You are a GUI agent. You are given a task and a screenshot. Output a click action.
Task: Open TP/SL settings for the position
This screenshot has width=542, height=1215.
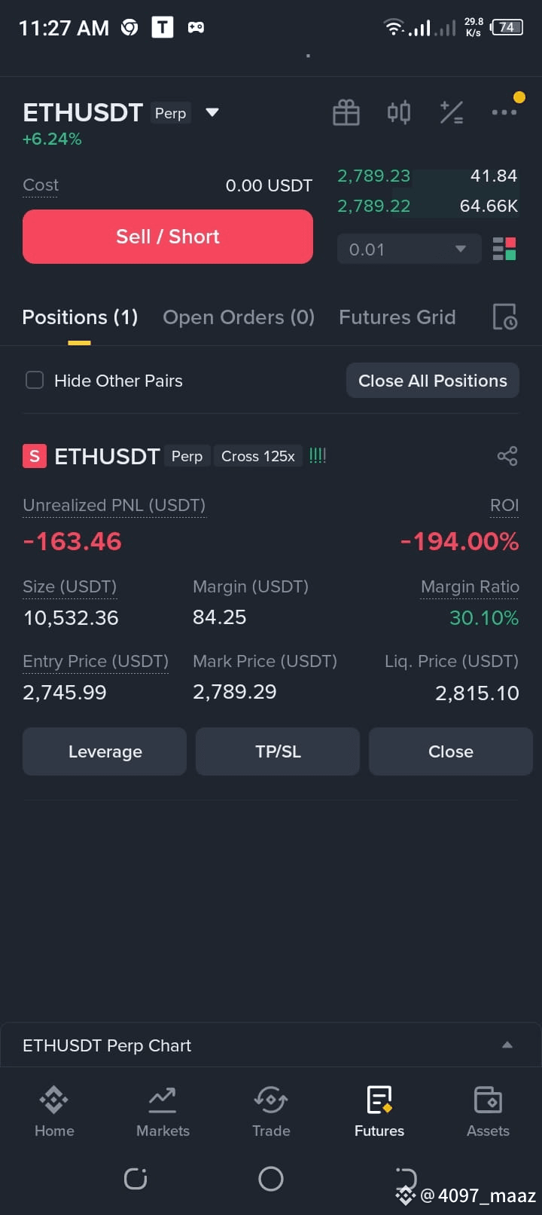(x=278, y=751)
